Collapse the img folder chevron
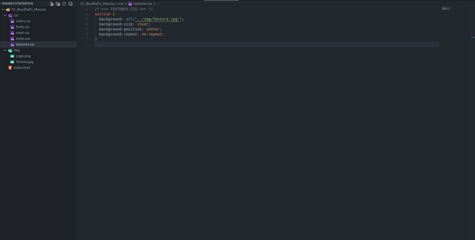This screenshot has height=240, width=475. 5,50
